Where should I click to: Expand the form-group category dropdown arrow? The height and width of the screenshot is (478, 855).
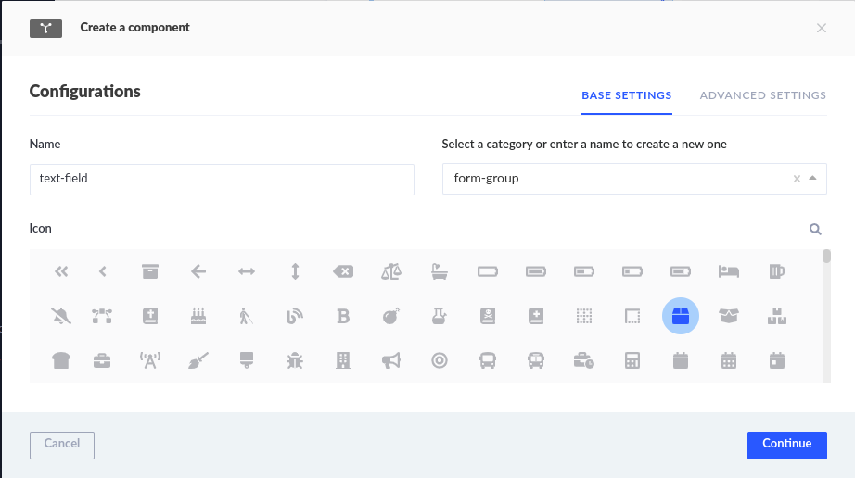coord(812,178)
